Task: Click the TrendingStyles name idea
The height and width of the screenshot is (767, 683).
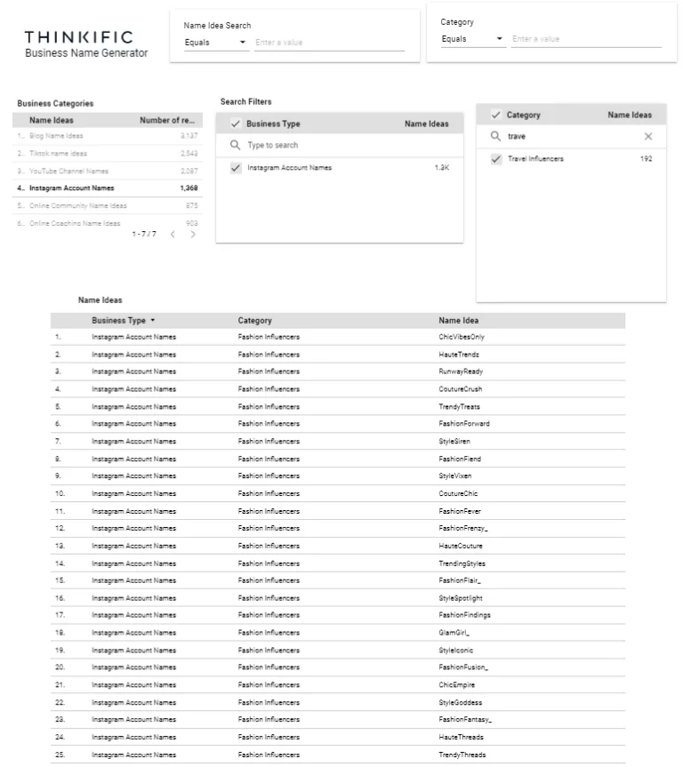Action: point(462,564)
